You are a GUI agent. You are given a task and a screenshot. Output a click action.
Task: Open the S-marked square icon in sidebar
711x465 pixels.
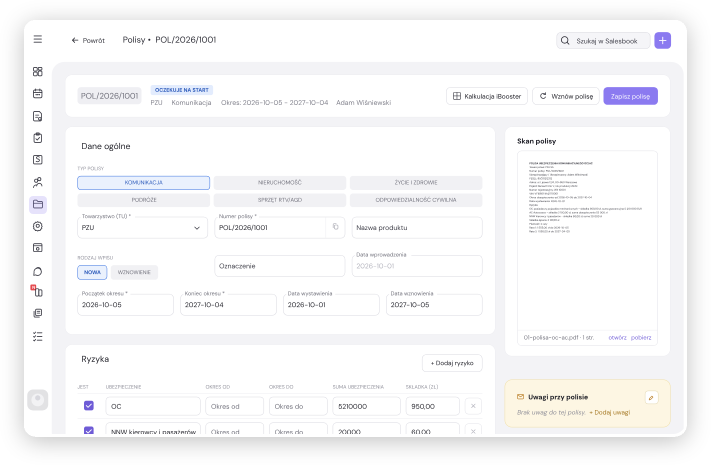(37, 159)
